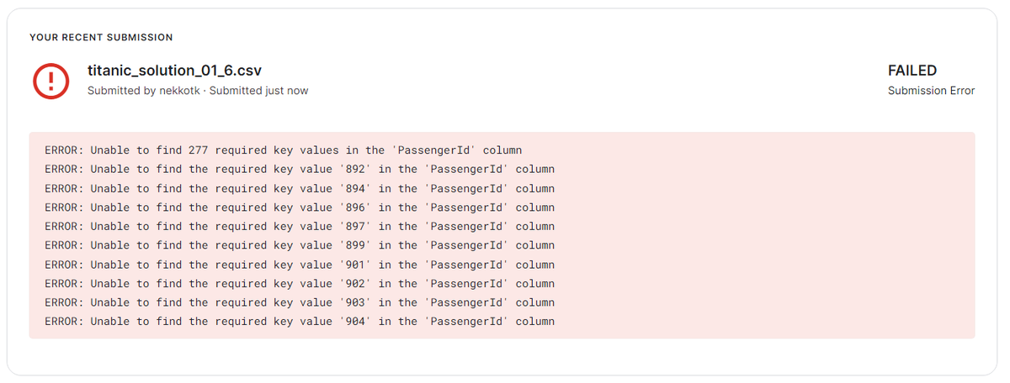Click the error line for key value '894'
1010x383 pixels.
(x=300, y=188)
